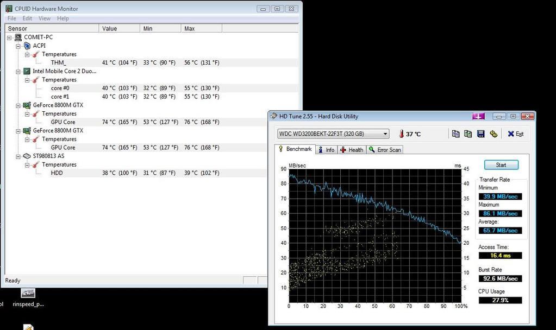Viewport: 556px width, 330px height.
Task: Switch to the Benchmark tab
Action: (x=295, y=149)
